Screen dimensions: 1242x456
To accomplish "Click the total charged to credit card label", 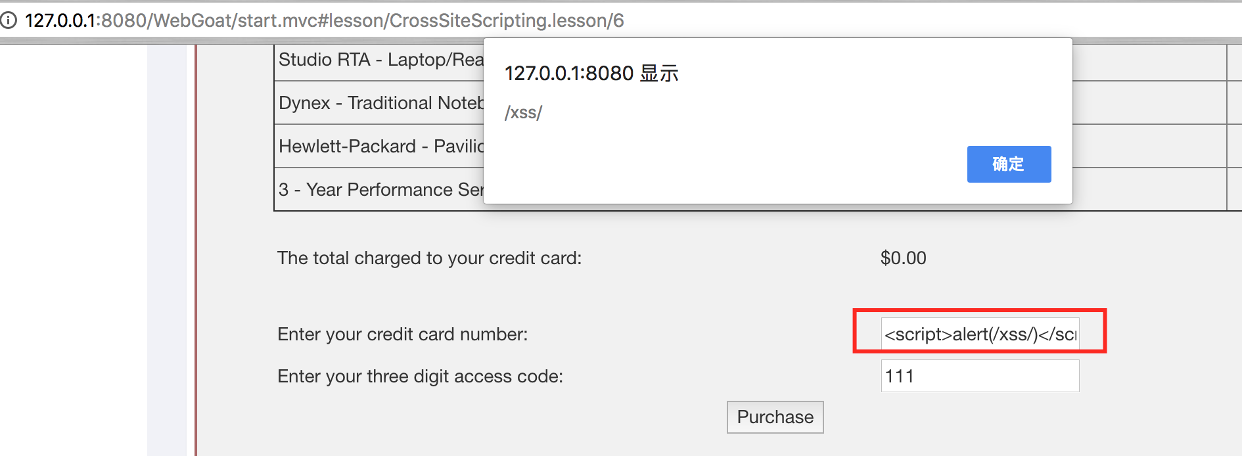I will 429,258.
